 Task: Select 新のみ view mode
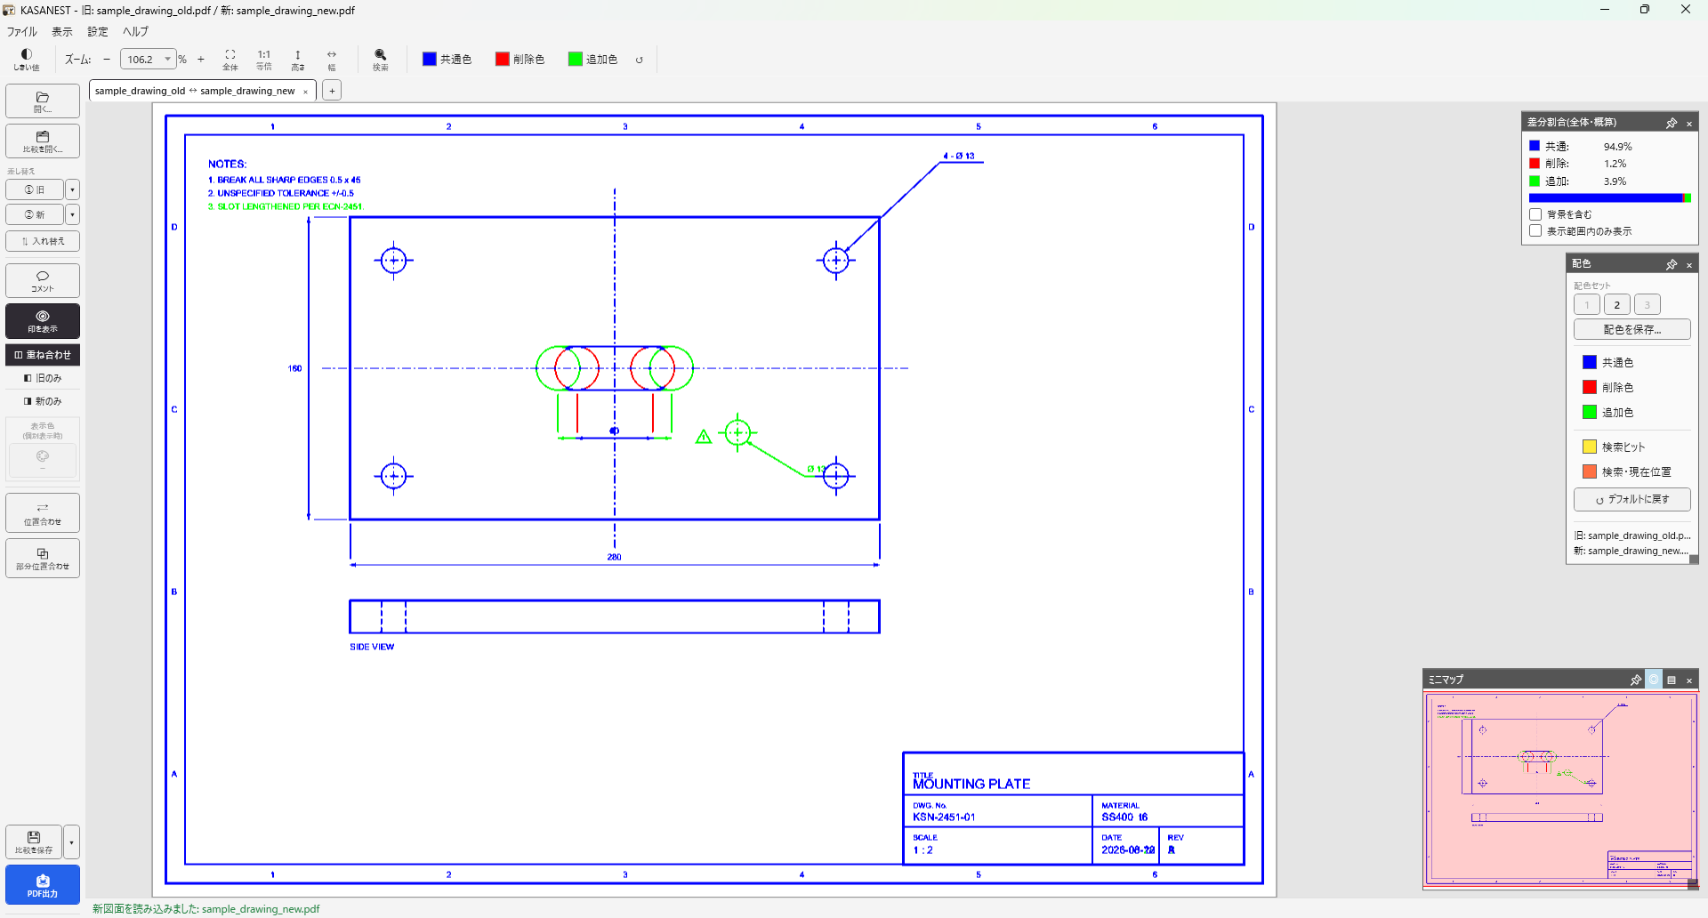43,401
